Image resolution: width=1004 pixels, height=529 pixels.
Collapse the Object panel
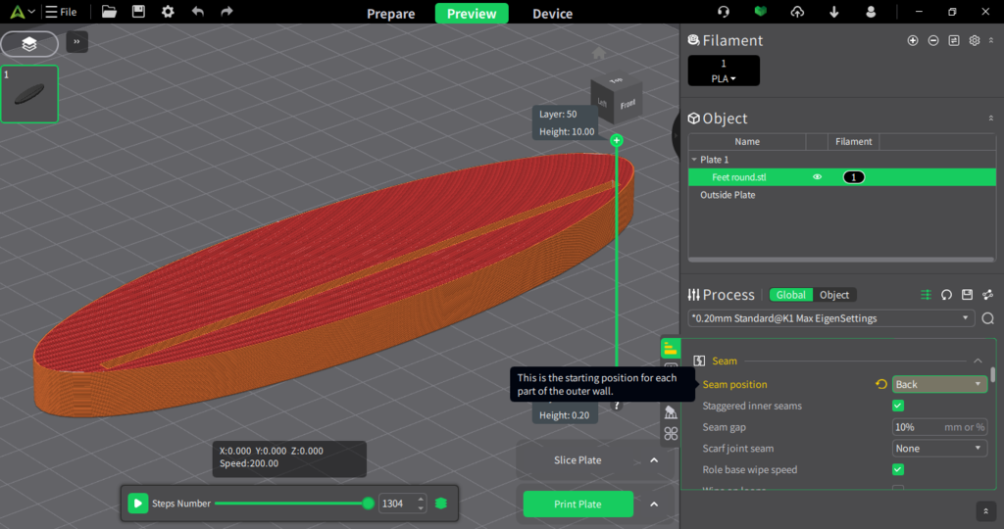pyautogui.click(x=991, y=119)
